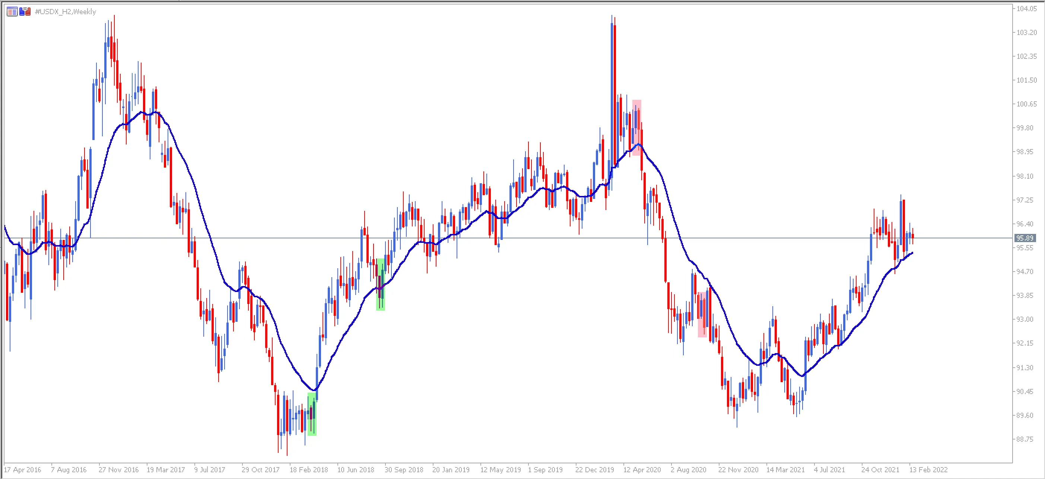Click the 92.15 price scale label
Viewport: 1045px width, 479px height.
click(1025, 343)
